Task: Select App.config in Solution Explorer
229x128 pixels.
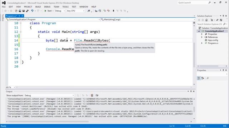Action: tap(213, 40)
